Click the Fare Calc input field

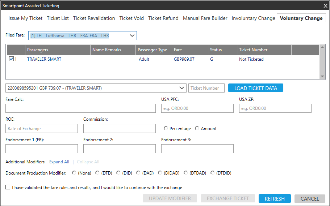[x=80, y=108]
